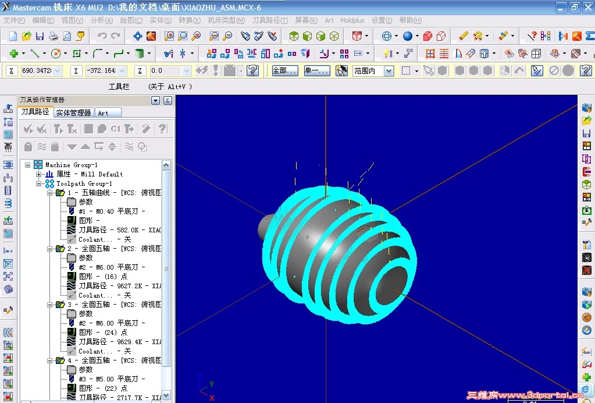The width and height of the screenshot is (595, 403).
Task: Select the 图形 - (16) 点 item
Action: point(103,277)
